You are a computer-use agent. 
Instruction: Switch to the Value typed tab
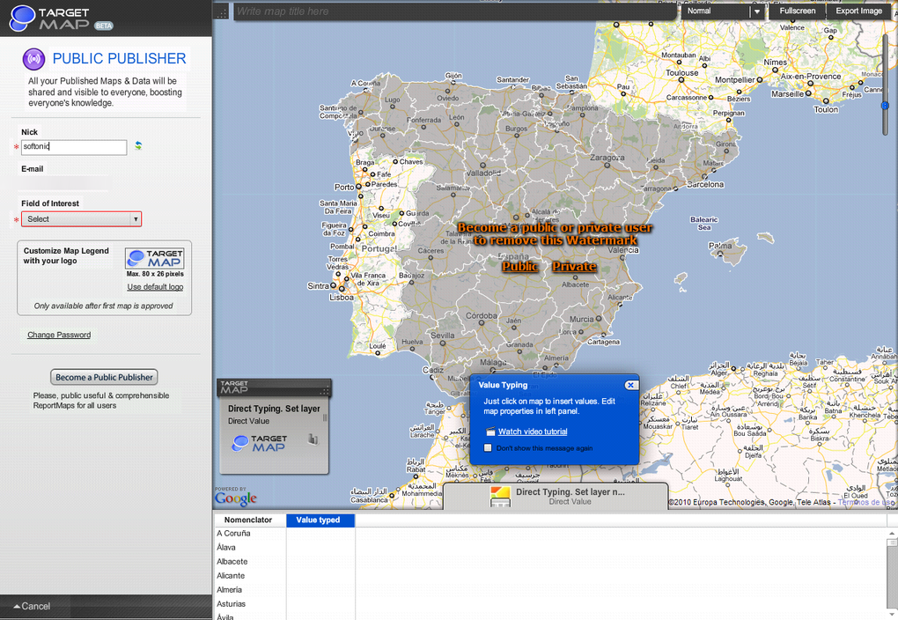(320, 520)
